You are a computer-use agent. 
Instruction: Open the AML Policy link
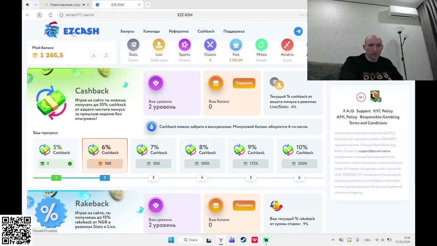(347, 117)
